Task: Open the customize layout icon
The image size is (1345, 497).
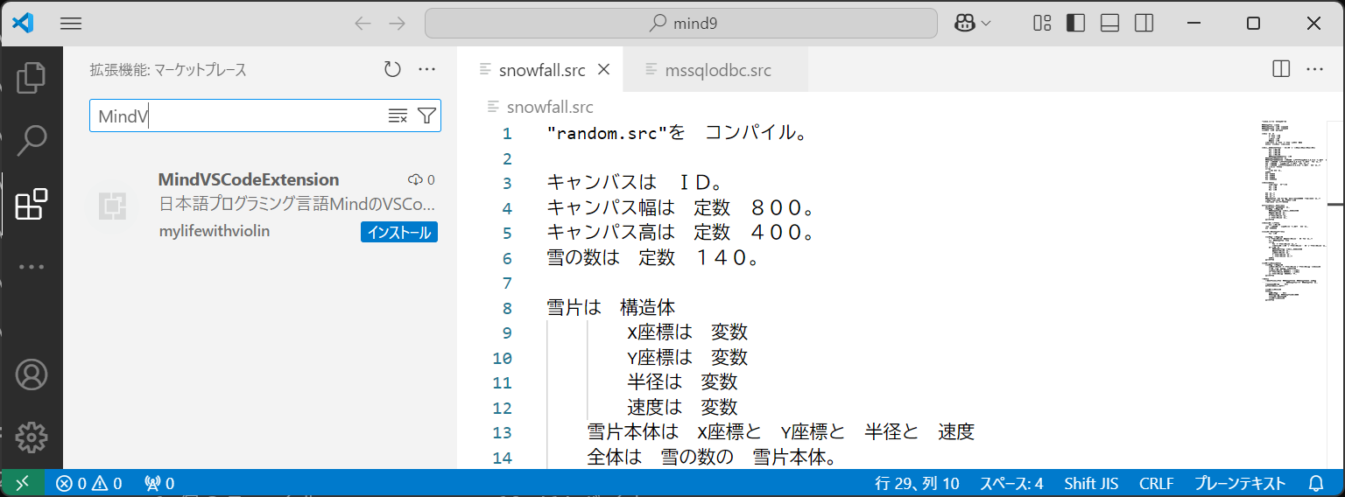Action: click(1042, 24)
